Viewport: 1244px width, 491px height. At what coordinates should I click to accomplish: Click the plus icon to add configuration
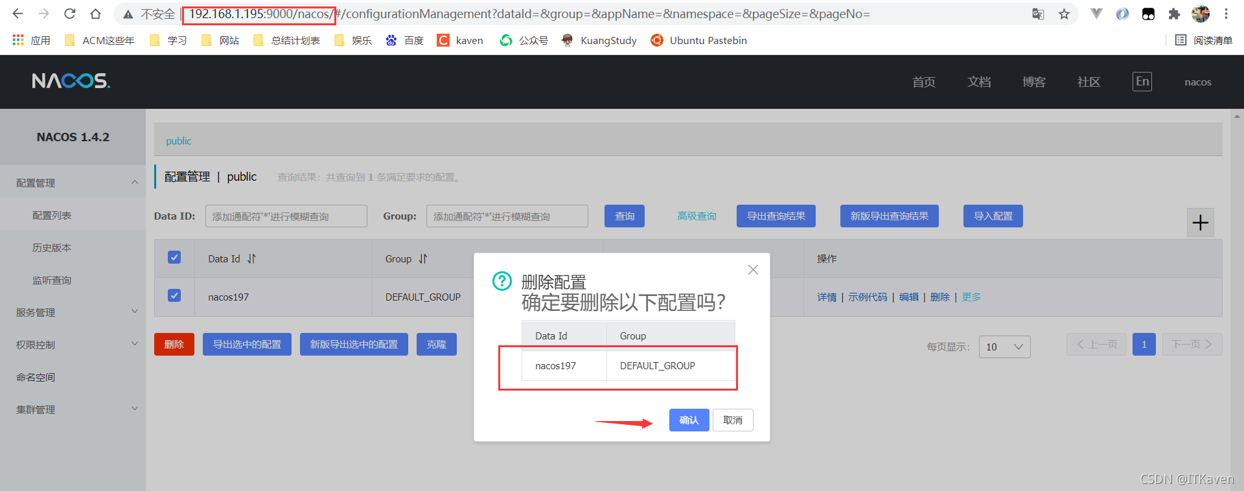(x=1201, y=223)
